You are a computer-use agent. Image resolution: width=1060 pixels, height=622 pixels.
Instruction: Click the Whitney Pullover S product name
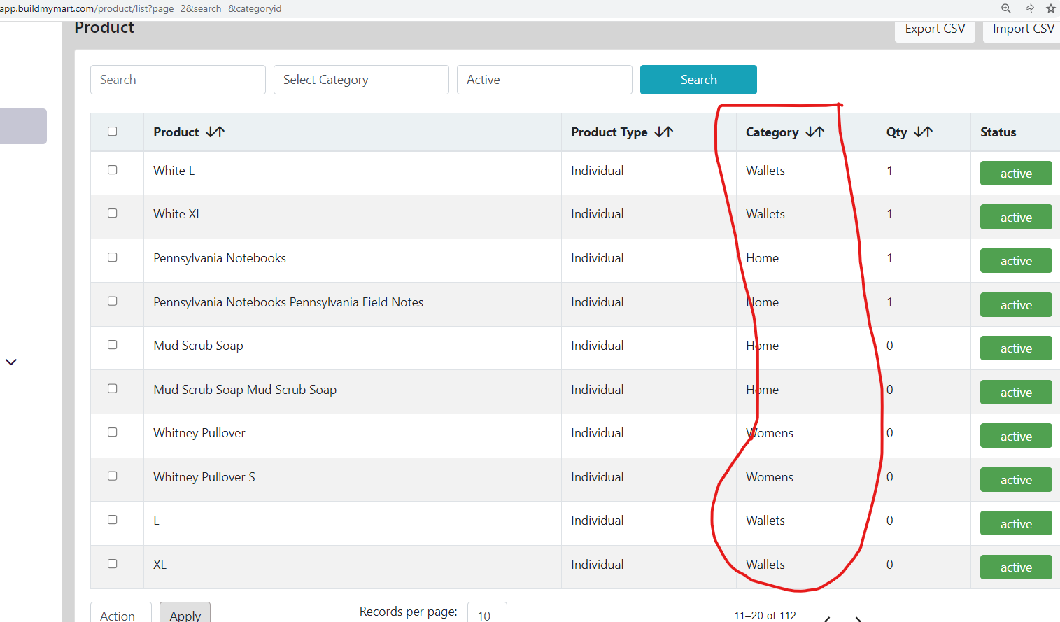204,477
